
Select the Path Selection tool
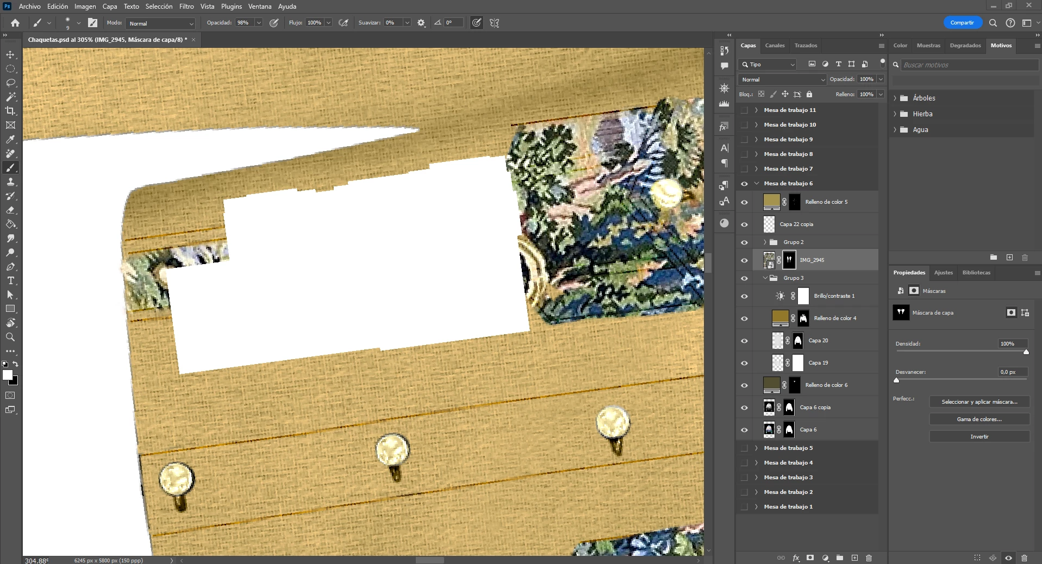click(x=10, y=295)
